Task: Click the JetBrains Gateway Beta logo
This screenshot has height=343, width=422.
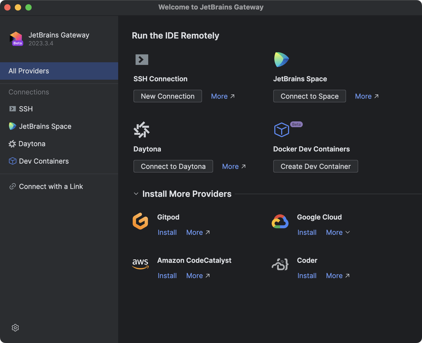Action: point(16,39)
